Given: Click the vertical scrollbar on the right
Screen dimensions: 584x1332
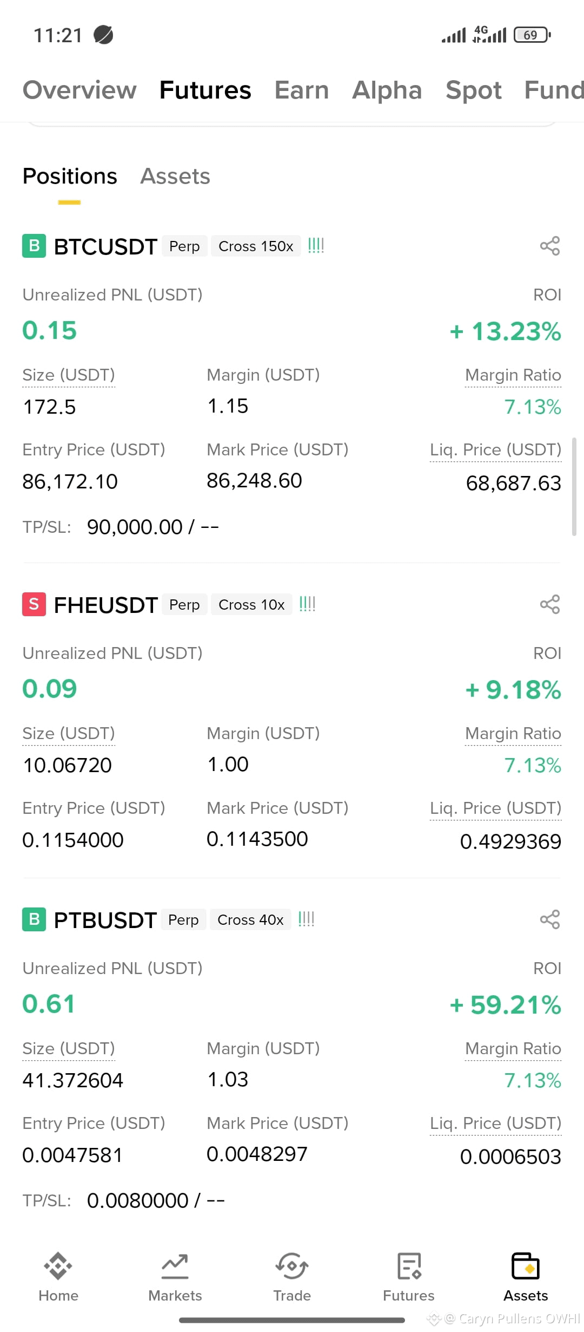Looking at the screenshot, I should (574, 487).
